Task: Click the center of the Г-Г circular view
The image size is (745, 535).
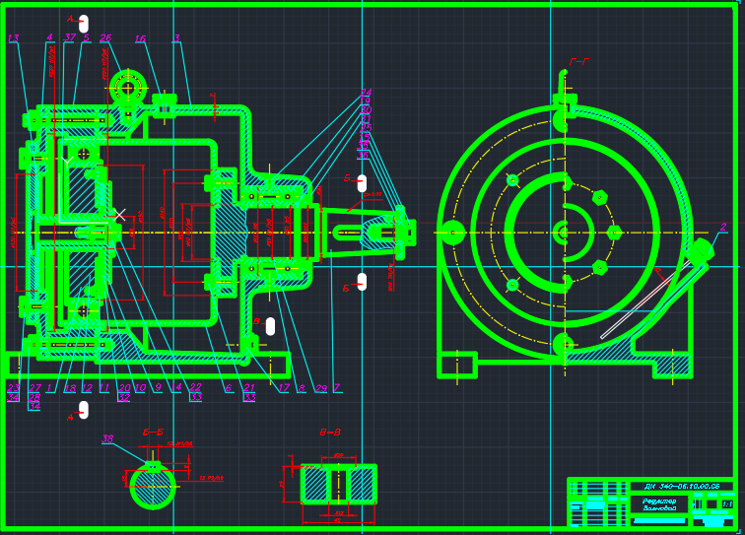Action: click(563, 233)
